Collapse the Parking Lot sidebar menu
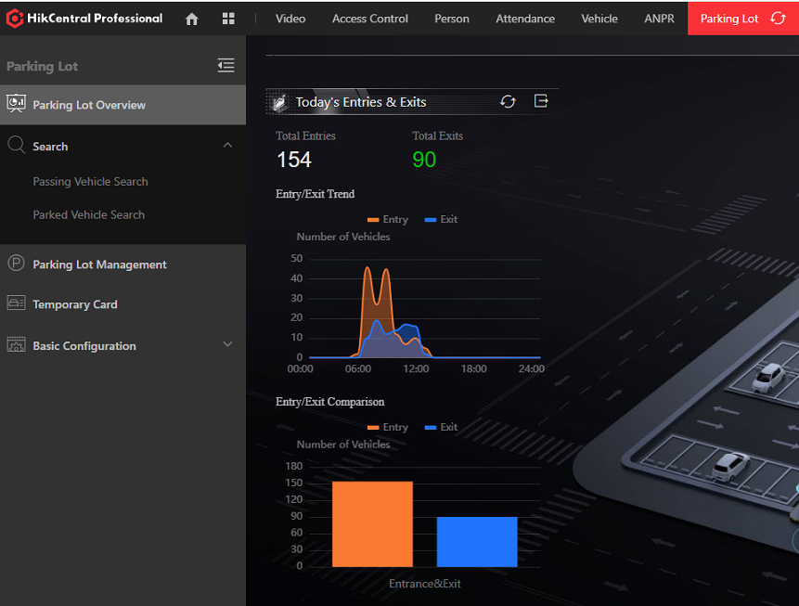Viewport: 799px width, 606px height. [x=226, y=65]
